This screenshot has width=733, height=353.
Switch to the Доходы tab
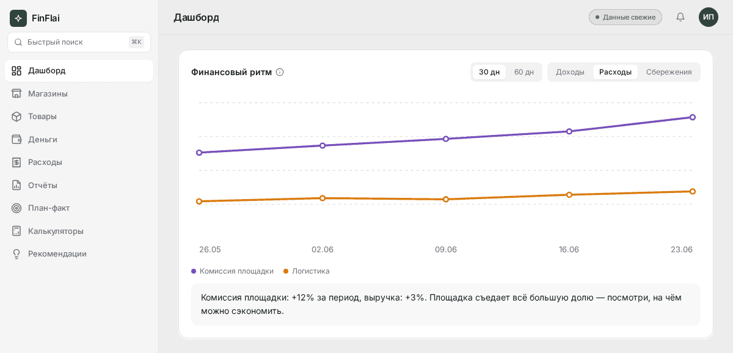(x=570, y=72)
